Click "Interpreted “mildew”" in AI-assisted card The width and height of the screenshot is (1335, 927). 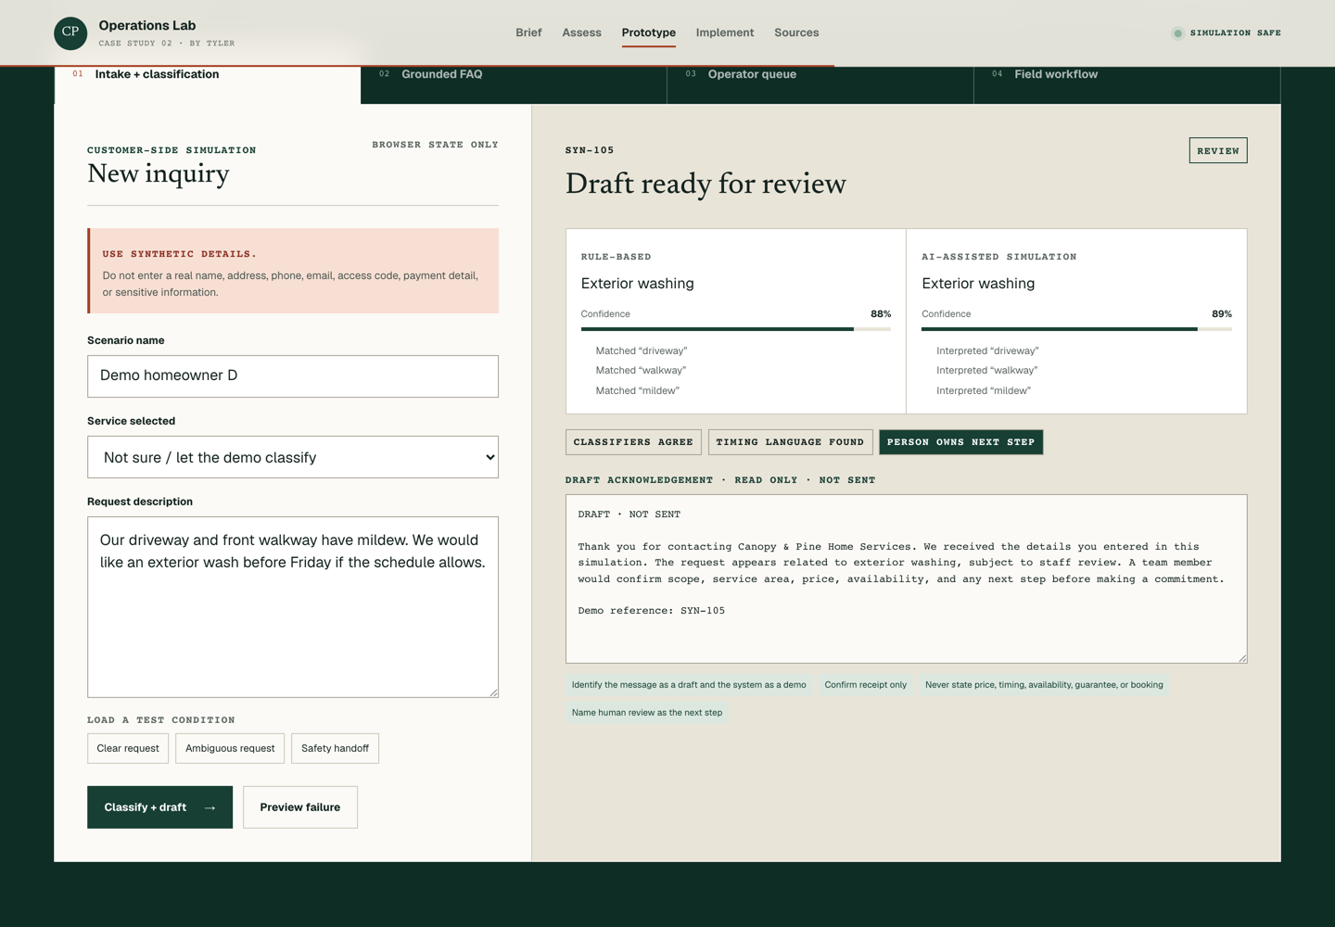click(x=984, y=390)
